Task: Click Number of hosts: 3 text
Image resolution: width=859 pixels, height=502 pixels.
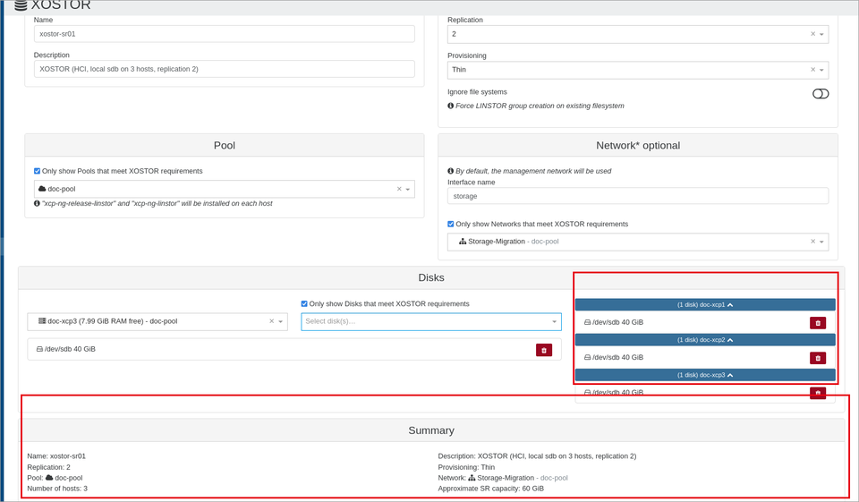Action: click(57, 489)
